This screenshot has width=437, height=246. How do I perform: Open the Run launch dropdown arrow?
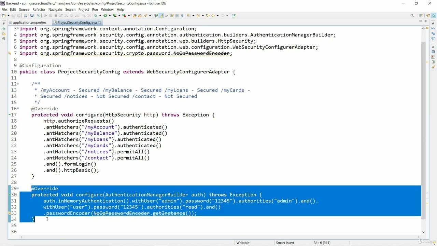110,15
